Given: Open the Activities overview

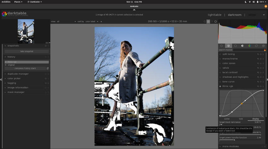Looking at the screenshot, I should (6, 2).
